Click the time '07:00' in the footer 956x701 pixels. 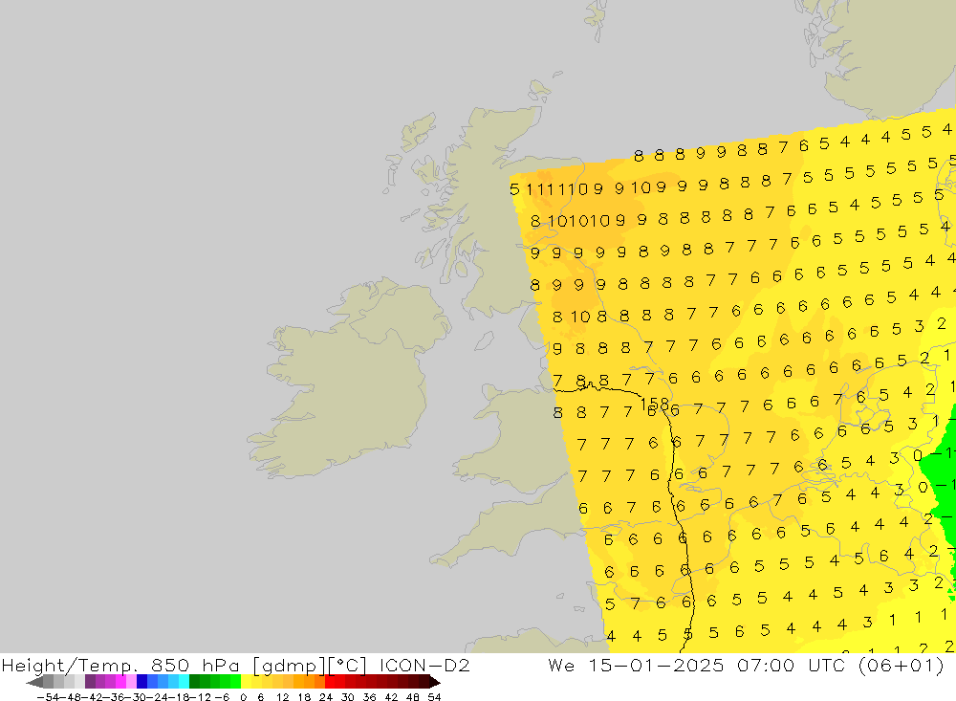pyautogui.click(x=765, y=665)
